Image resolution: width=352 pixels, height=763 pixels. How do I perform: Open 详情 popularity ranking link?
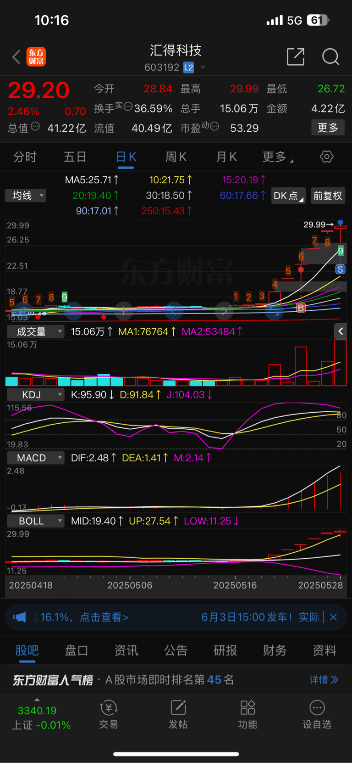click(324, 679)
